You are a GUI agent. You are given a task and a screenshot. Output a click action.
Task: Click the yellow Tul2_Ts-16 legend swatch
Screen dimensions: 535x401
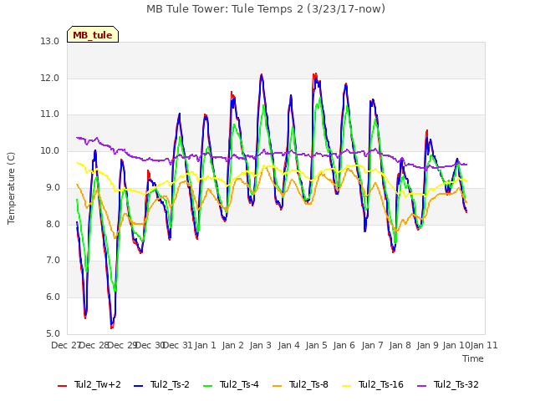347,386
